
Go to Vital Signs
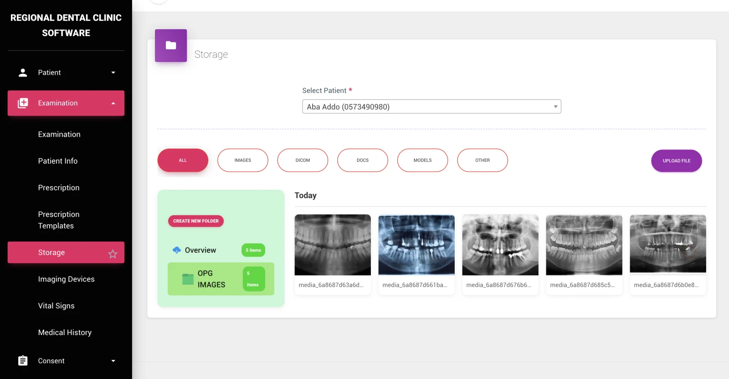pos(56,306)
